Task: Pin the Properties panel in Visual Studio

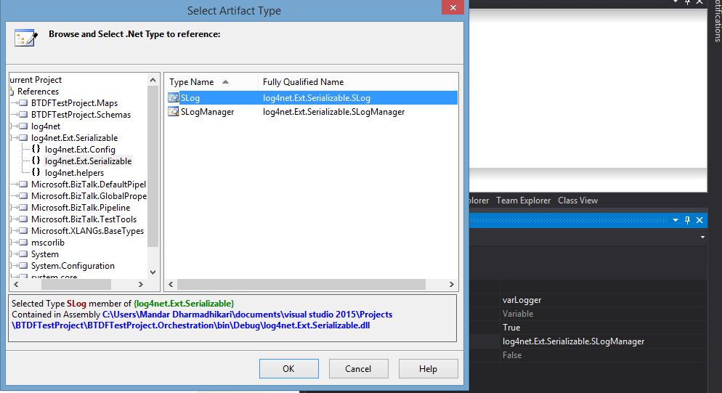Action: click(x=687, y=220)
